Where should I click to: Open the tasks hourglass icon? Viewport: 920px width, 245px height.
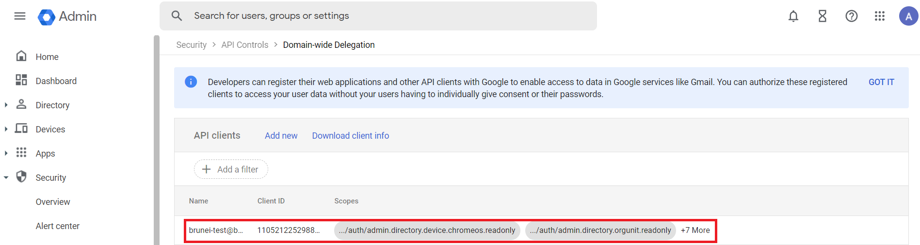click(x=823, y=16)
